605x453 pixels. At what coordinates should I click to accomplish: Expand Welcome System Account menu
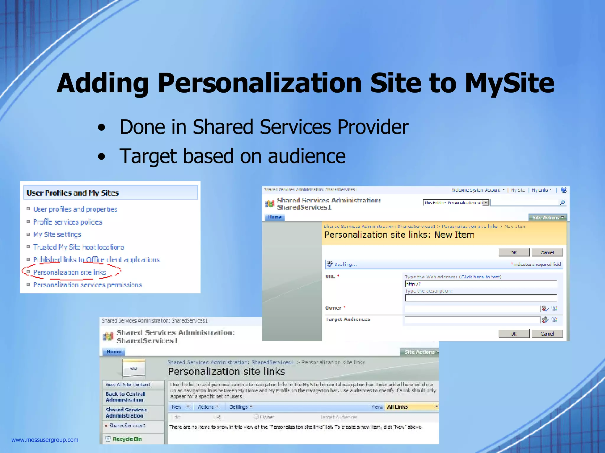[x=478, y=190]
